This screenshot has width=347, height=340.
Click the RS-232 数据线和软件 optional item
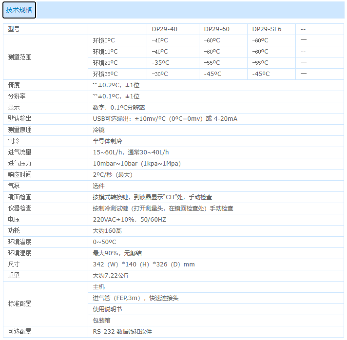coord(122,332)
